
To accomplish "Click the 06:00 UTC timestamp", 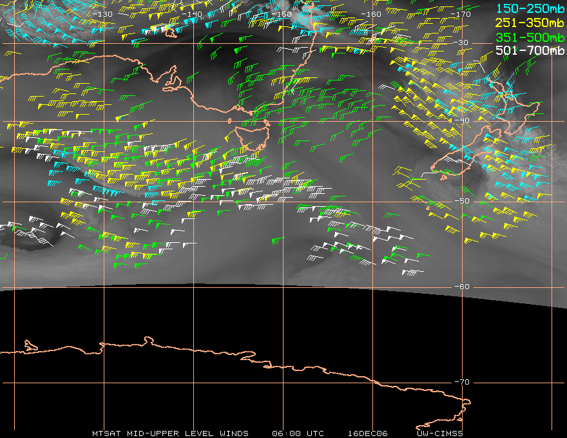I will coord(298,433).
